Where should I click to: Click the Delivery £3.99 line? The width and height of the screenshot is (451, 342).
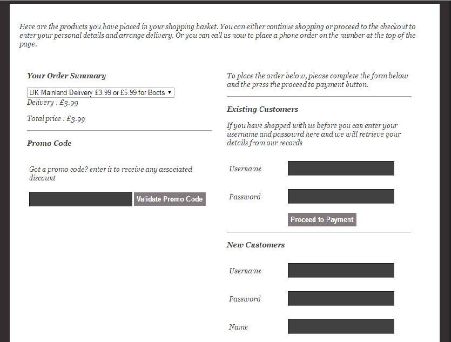pos(53,103)
